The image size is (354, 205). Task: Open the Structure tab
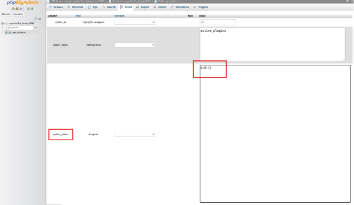(x=75, y=7)
